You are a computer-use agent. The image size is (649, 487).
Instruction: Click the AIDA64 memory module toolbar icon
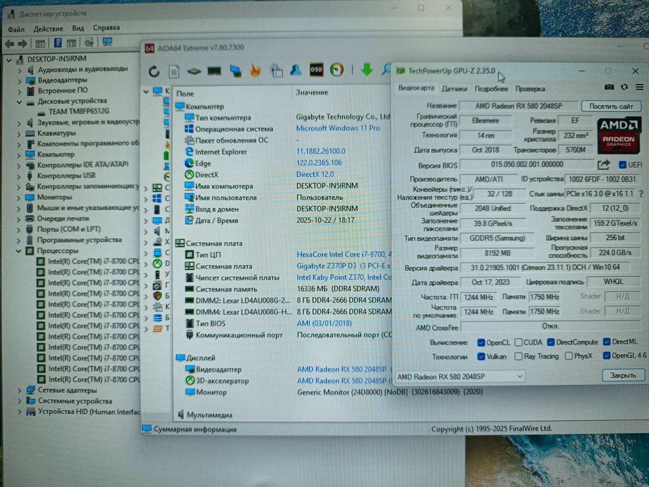(x=214, y=71)
